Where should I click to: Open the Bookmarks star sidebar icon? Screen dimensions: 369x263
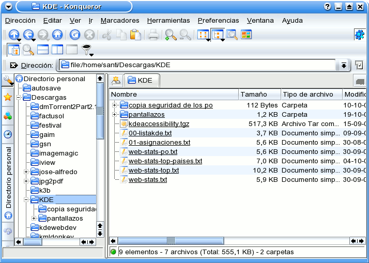click(x=8, y=98)
